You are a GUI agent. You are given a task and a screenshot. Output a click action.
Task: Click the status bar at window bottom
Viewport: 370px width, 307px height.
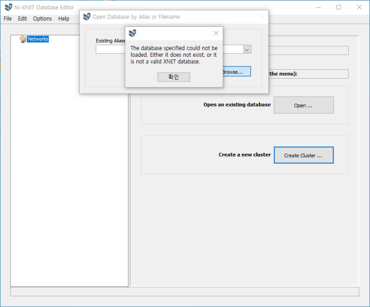click(x=185, y=292)
